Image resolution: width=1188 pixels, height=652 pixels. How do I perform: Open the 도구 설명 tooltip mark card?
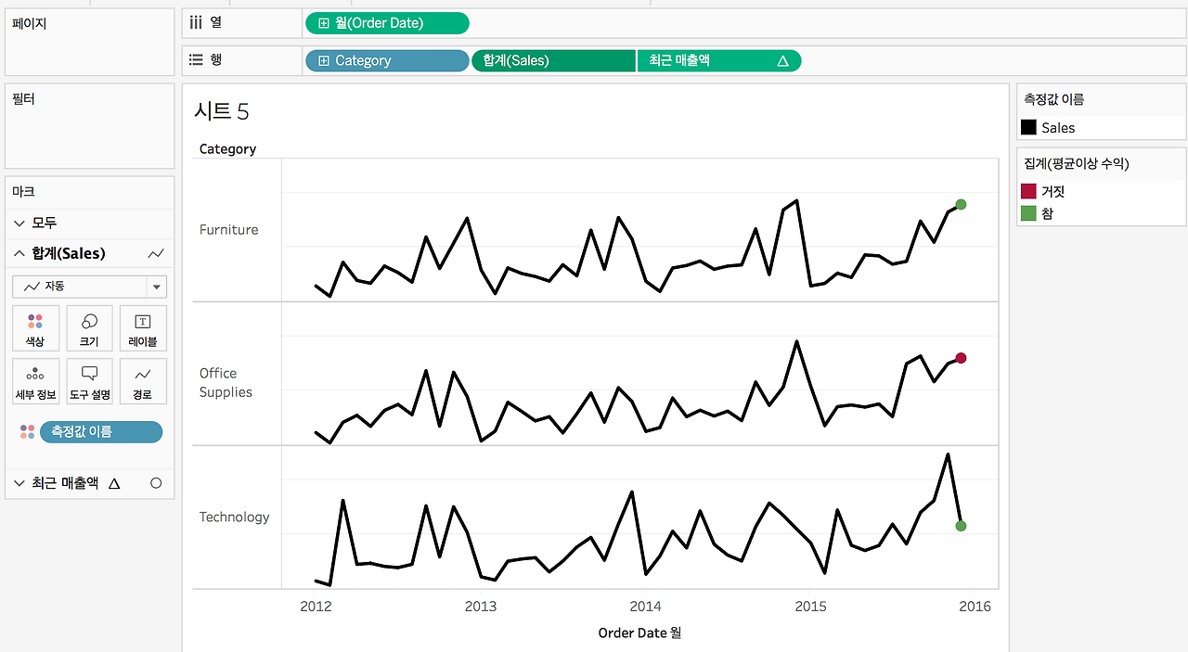point(89,382)
